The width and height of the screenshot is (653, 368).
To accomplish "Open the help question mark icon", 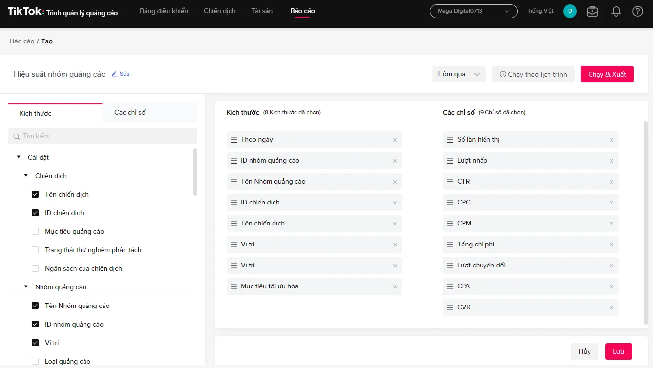I will [638, 11].
